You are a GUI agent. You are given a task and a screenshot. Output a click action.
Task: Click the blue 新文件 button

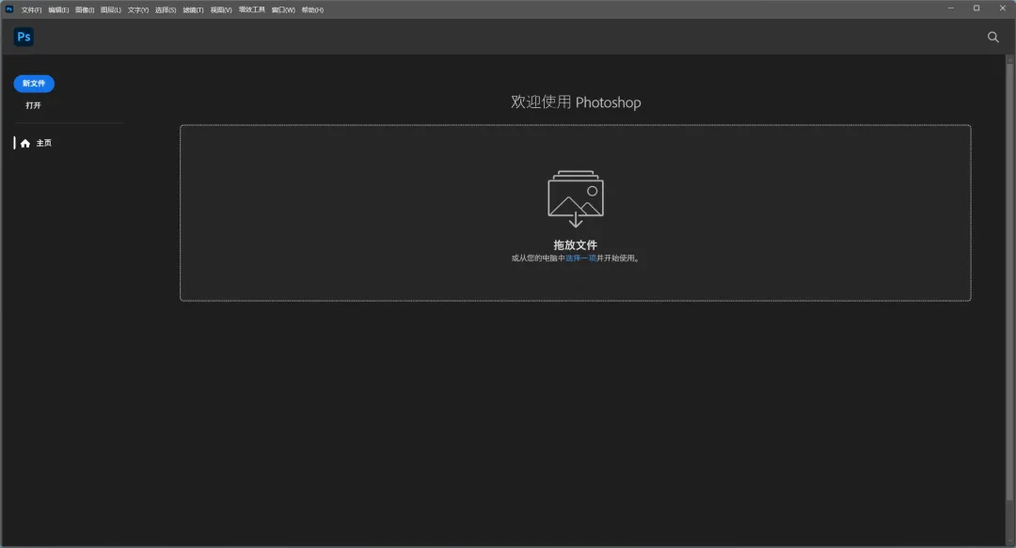[34, 84]
